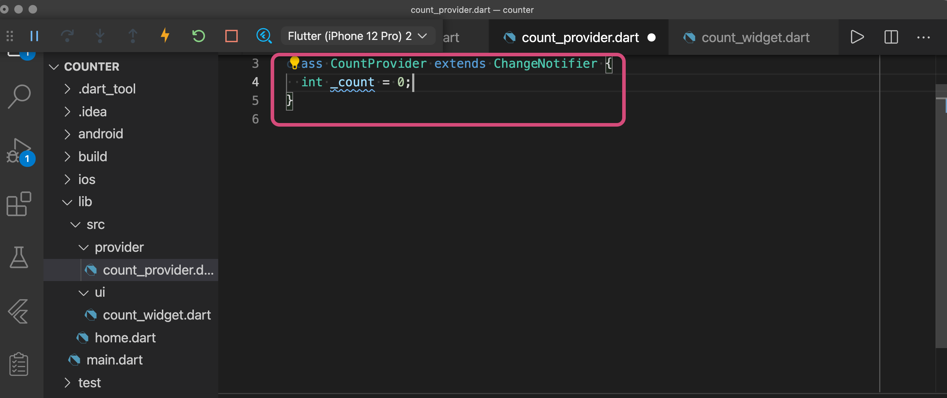This screenshot has width=947, height=398.
Task: Select the count_provider.dart tab
Action: click(x=579, y=37)
